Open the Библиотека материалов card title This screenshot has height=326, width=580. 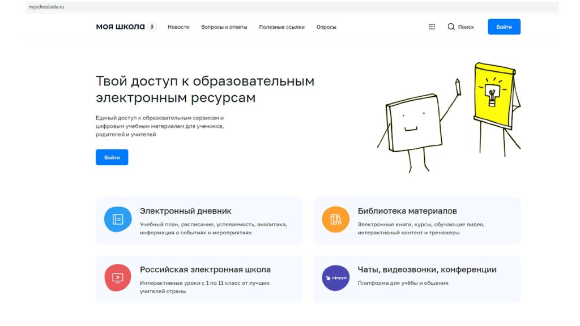click(407, 211)
